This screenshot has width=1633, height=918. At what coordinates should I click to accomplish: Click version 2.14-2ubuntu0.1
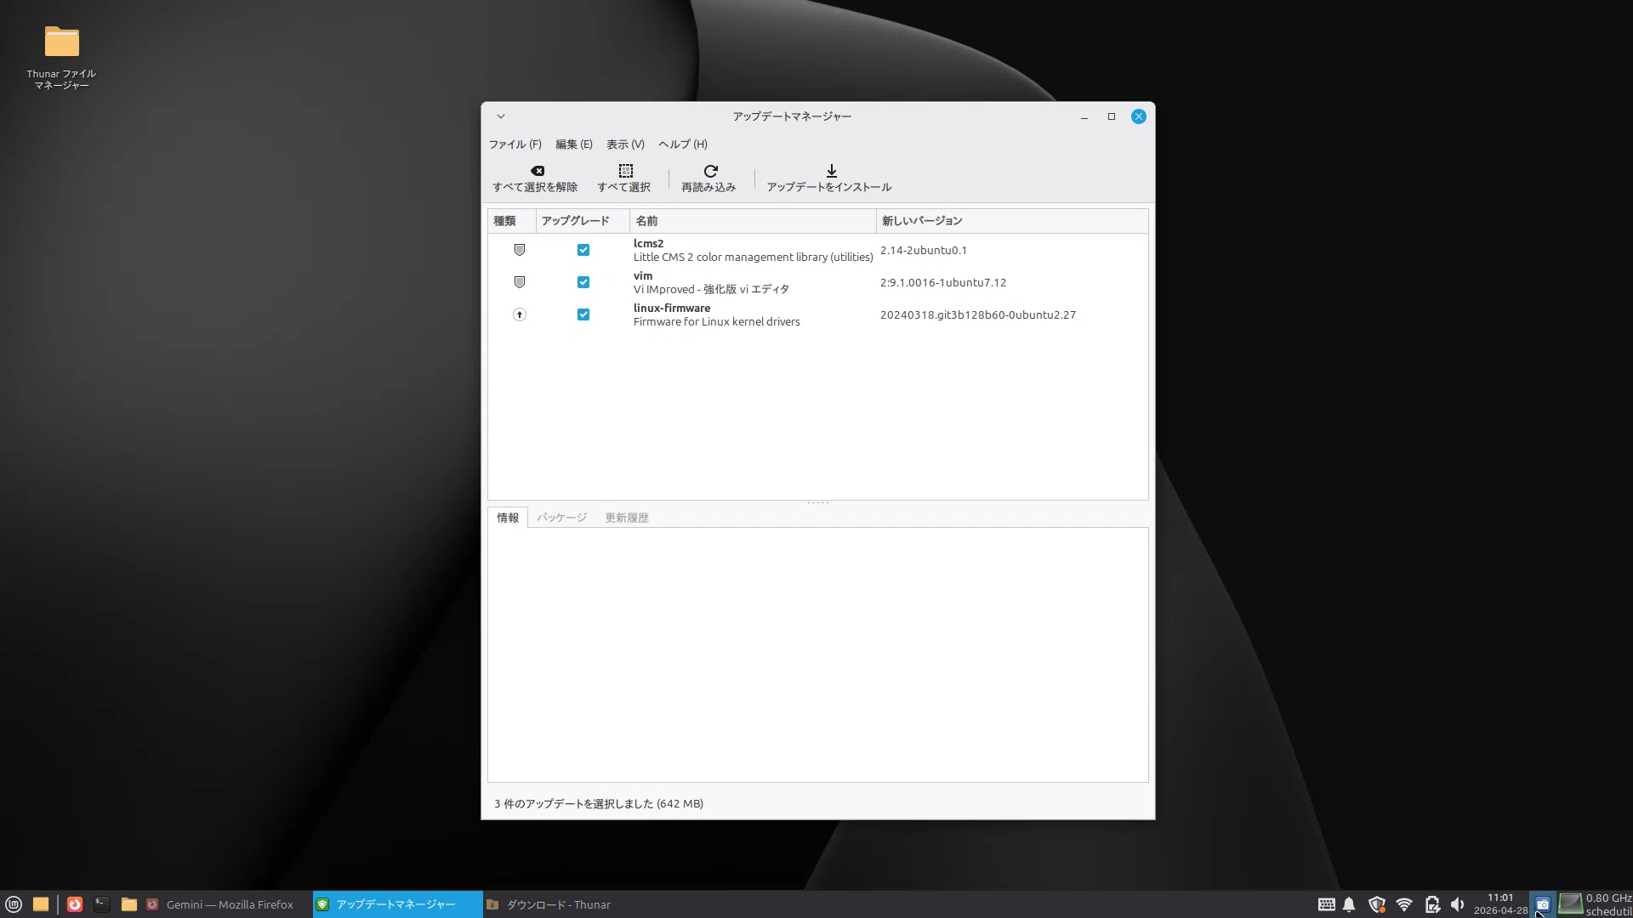tap(924, 251)
